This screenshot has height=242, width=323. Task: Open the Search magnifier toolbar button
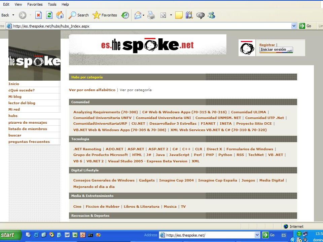pyautogui.click(x=78, y=15)
